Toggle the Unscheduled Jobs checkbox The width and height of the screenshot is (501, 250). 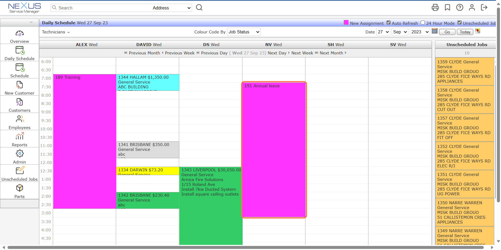point(460,23)
